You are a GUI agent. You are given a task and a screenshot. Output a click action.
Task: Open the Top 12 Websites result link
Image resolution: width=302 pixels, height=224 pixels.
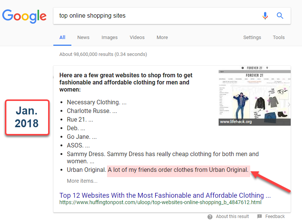pyautogui.click(x=165, y=195)
